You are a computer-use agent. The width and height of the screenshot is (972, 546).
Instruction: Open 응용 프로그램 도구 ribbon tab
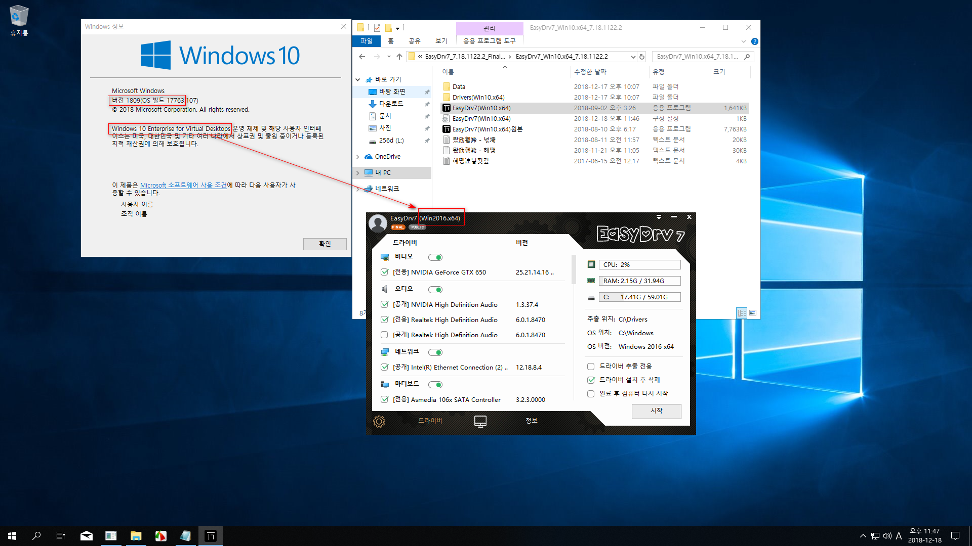[490, 41]
